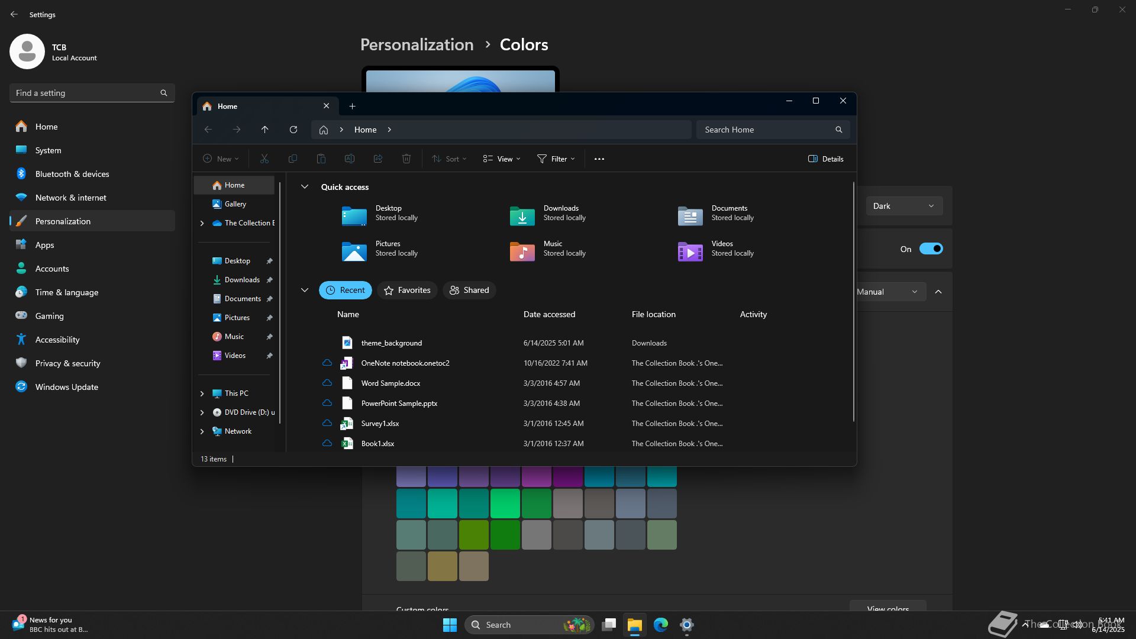Image resolution: width=1136 pixels, height=639 pixels.
Task: Click the Search Home input field
Action: 766,130
